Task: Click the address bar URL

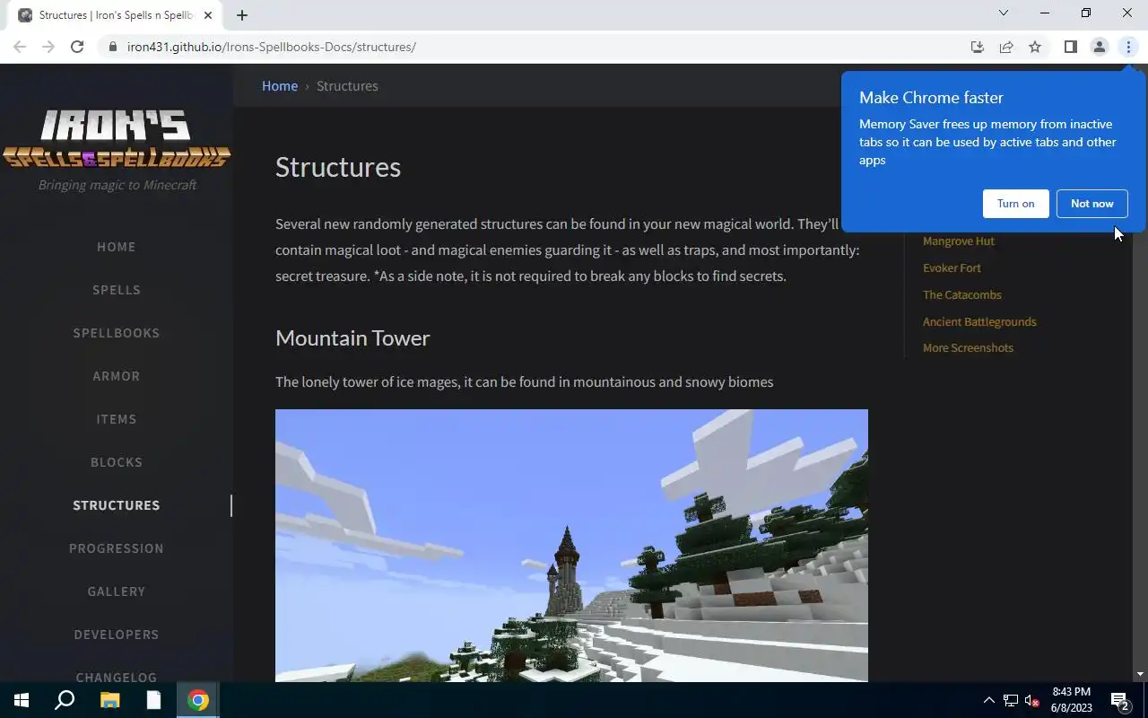Action: (271, 47)
